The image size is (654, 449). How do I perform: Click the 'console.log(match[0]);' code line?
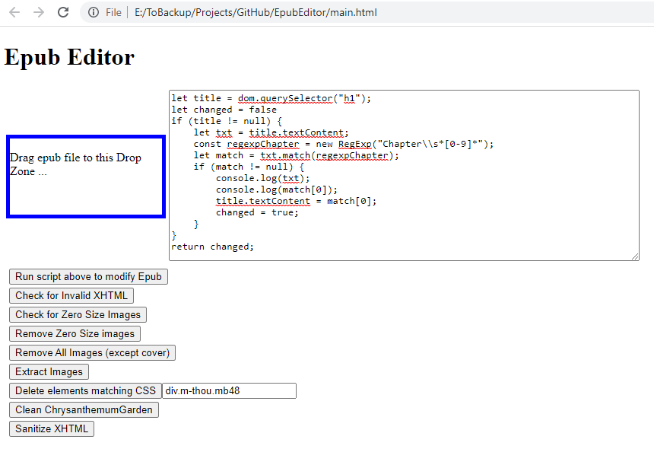tap(277, 189)
